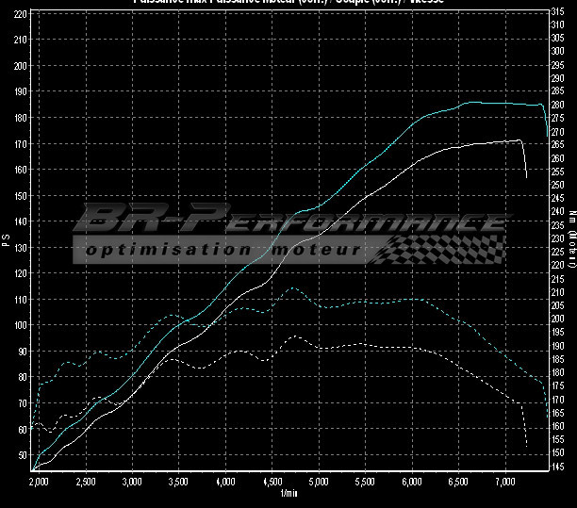Click the 't/min' horizontal axis title

point(288,492)
